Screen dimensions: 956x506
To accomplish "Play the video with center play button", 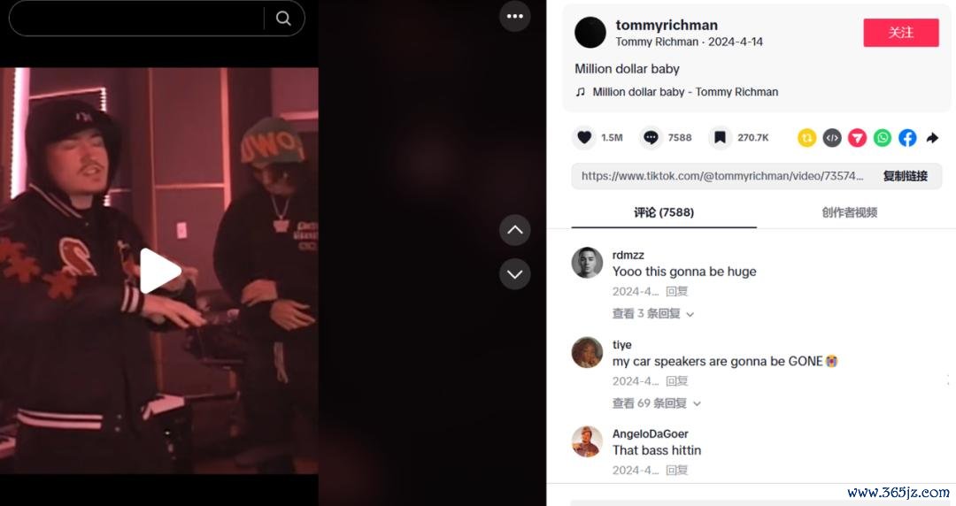I will click(x=159, y=271).
